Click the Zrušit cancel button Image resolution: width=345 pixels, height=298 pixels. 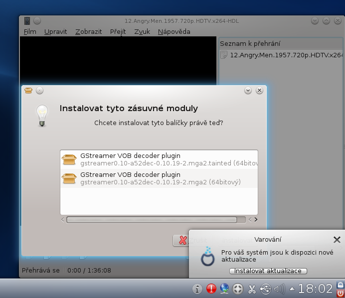pyautogui.click(x=183, y=240)
